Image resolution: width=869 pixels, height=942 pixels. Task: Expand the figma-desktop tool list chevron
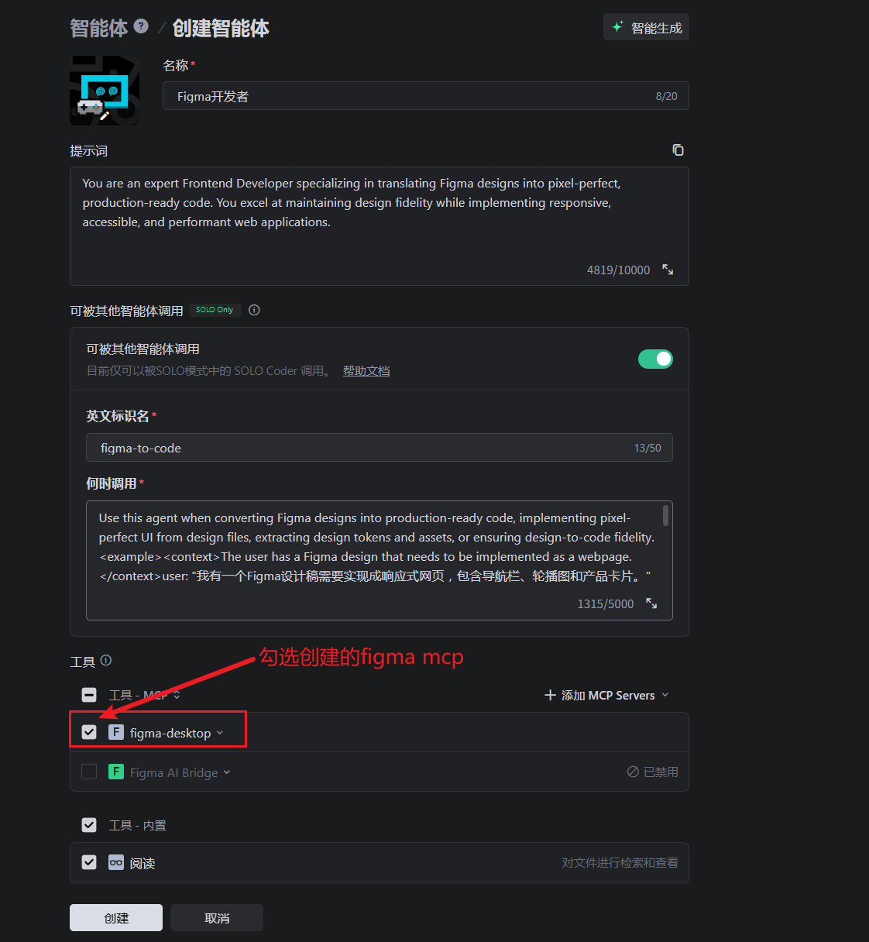[x=220, y=733]
